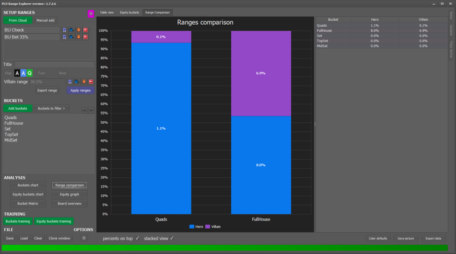Viewport: 456px width, 254px height.
Task: Start Equity buckets training
Action: 54,221
